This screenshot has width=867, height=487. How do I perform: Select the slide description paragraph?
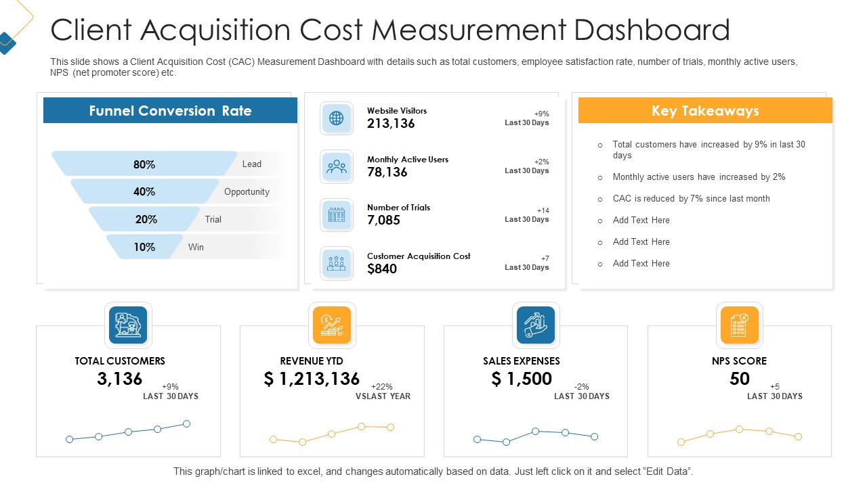(424, 67)
